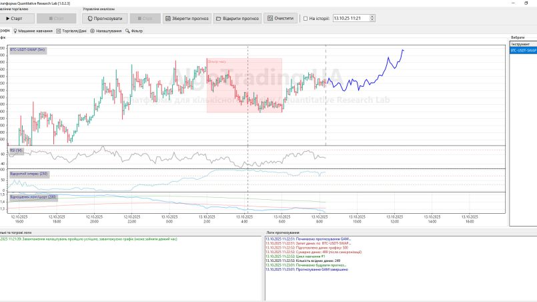Click the RSI (14) indicator label
Image resolution: width=537 pixels, height=302 pixels.
click(x=16, y=150)
